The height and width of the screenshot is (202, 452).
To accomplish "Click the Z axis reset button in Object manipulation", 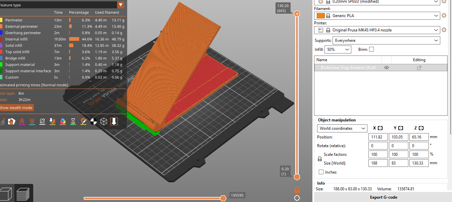I will [x=421, y=128].
